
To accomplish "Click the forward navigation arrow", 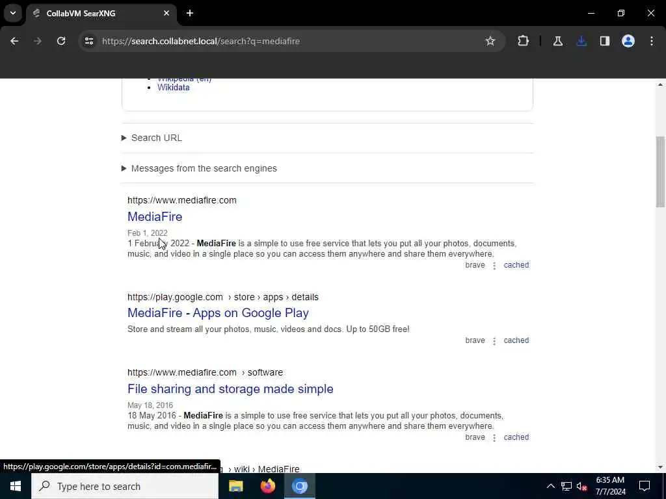I will pos(37,41).
